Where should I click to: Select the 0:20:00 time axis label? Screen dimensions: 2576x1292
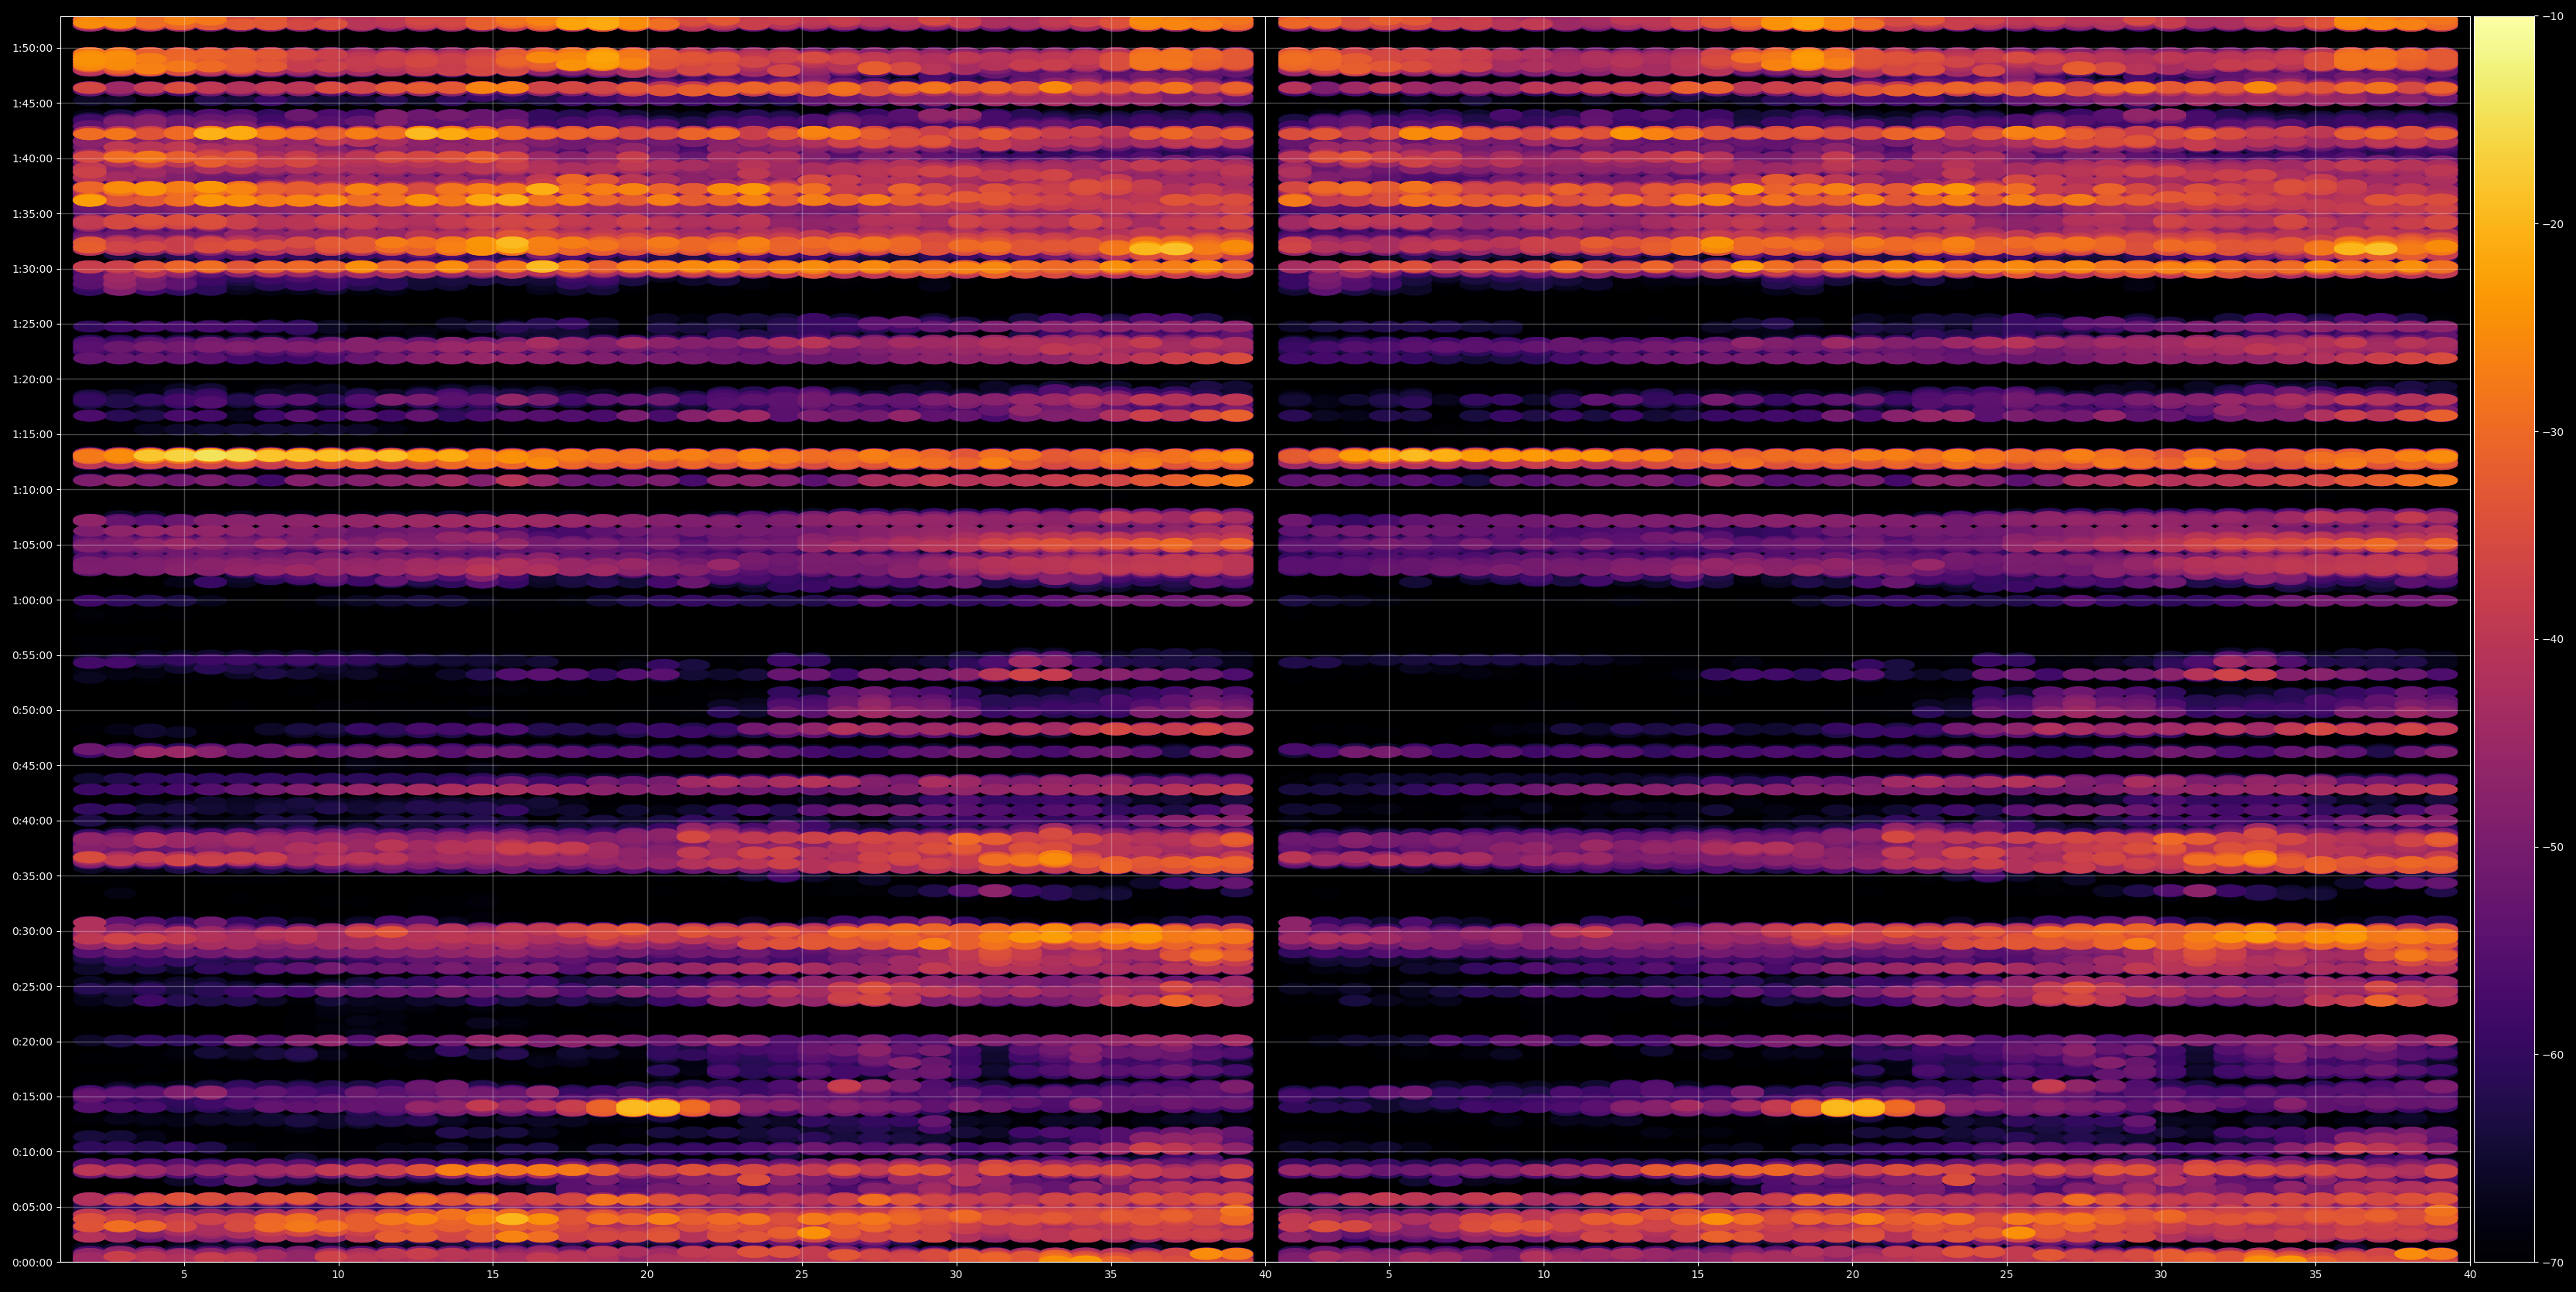click(32, 1041)
